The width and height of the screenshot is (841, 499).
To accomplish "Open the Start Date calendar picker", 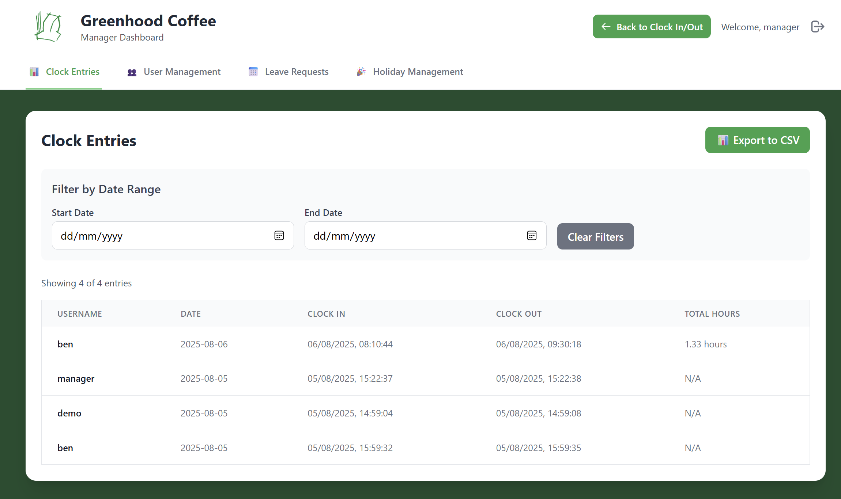I will click(x=279, y=235).
